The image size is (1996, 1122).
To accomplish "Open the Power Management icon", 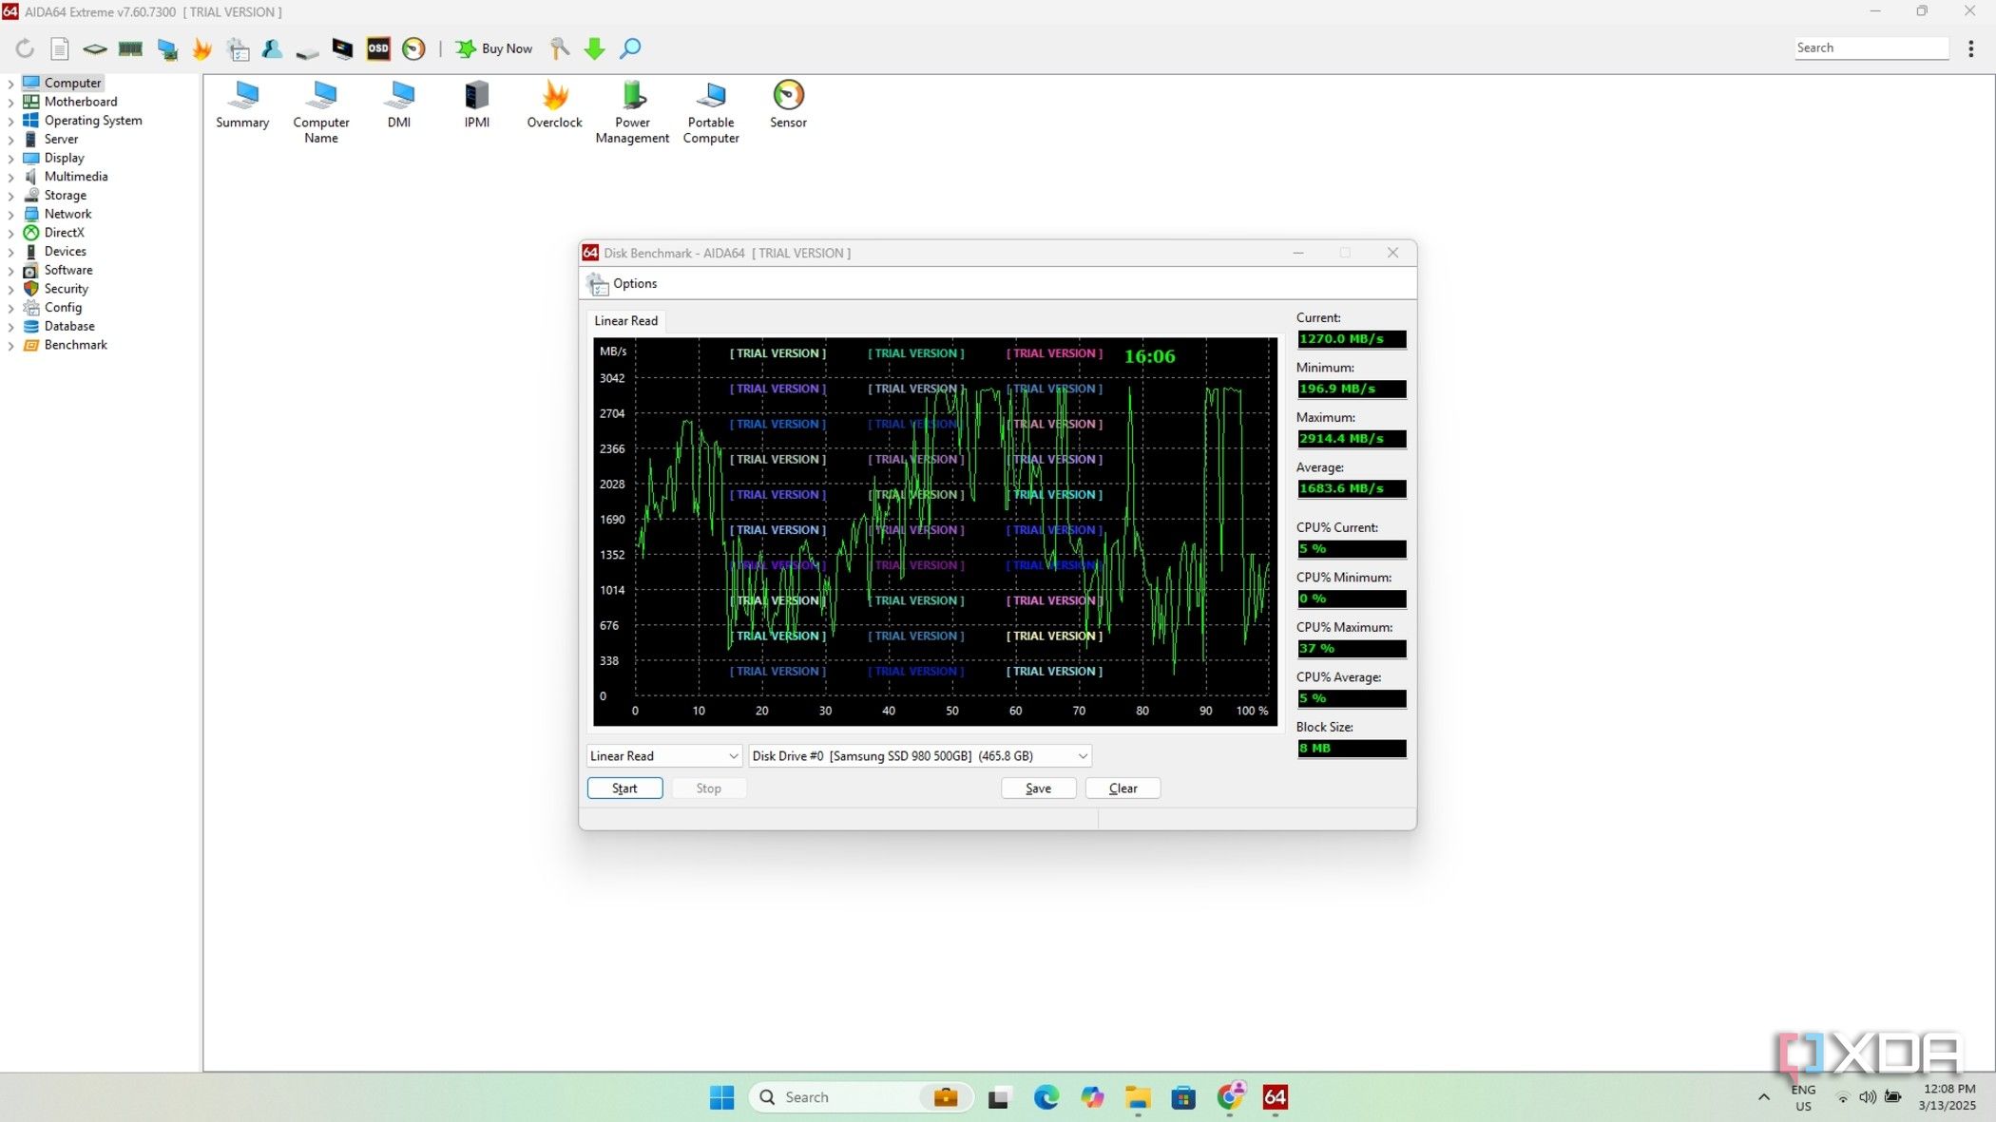I will (633, 112).
